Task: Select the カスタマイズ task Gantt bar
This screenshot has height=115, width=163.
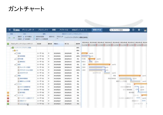Action: 107,73
